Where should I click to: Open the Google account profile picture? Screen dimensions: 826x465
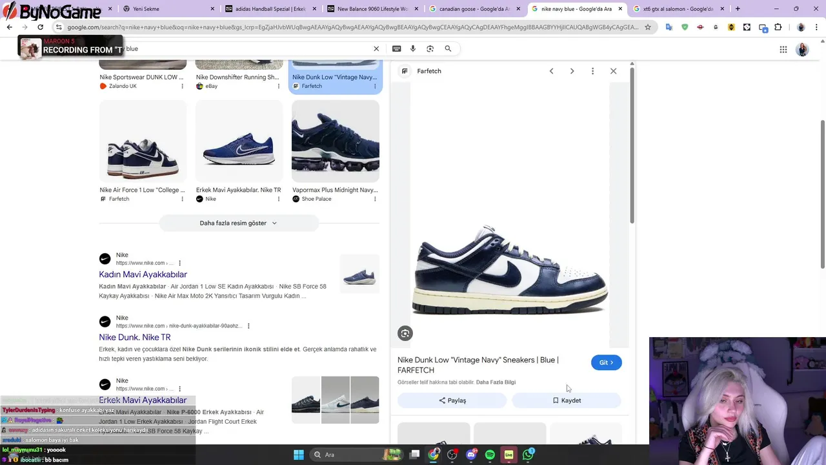click(803, 50)
